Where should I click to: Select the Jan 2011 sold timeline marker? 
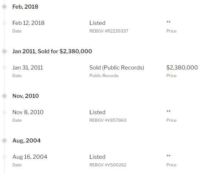[5, 51]
